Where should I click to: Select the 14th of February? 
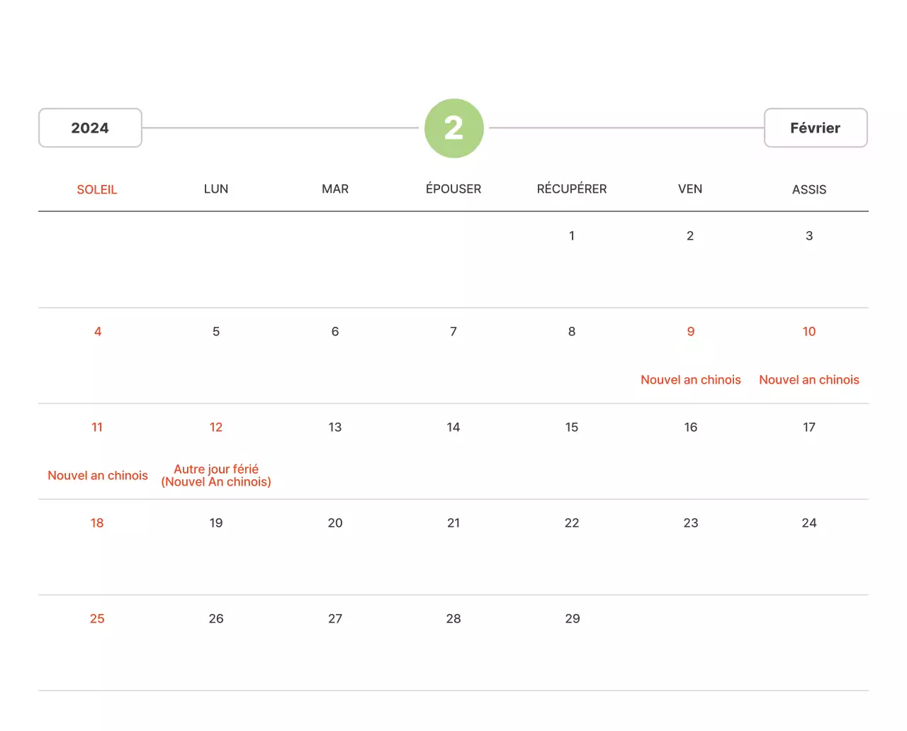[453, 428]
